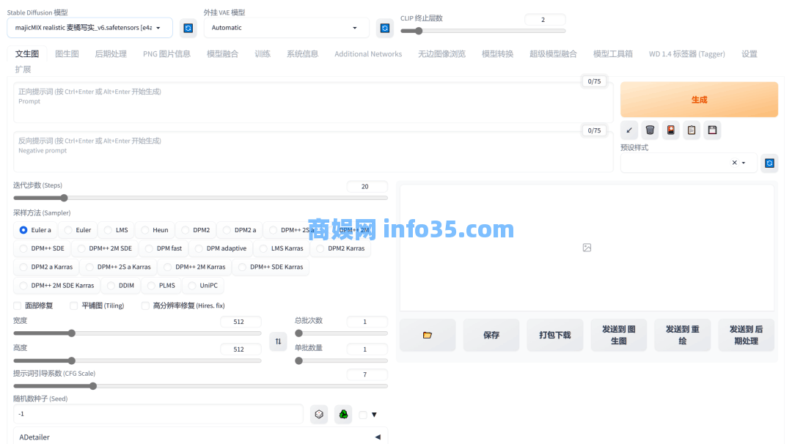The width and height of the screenshot is (792, 444).
Task: Toggle the extra seed options checkbox
Action: tap(363, 415)
